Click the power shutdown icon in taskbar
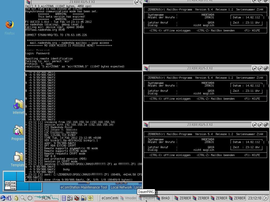270x202 pixels. (30, 198)
